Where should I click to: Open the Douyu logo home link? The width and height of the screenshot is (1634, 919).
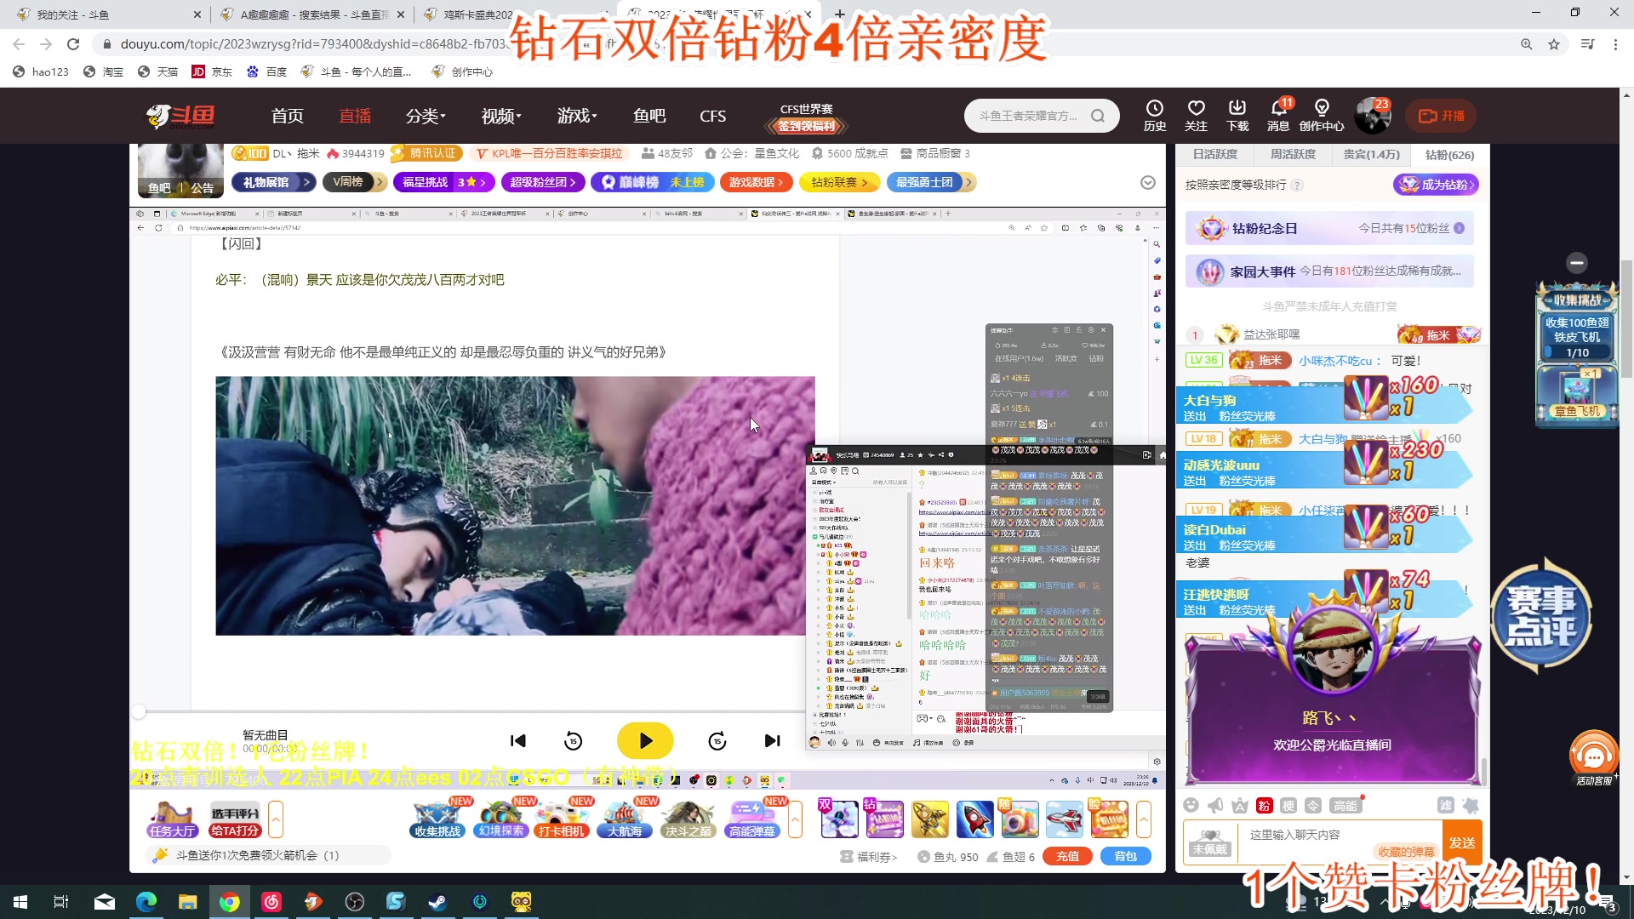pyautogui.click(x=180, y=116)
